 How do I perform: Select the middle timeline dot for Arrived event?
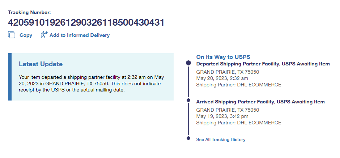point(188,100)
